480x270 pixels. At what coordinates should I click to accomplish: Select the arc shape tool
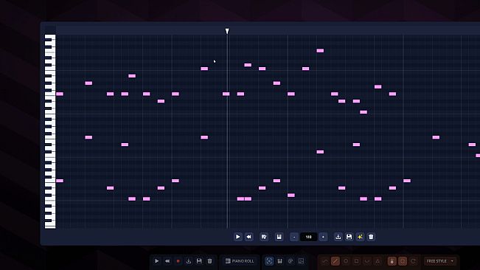366,261
